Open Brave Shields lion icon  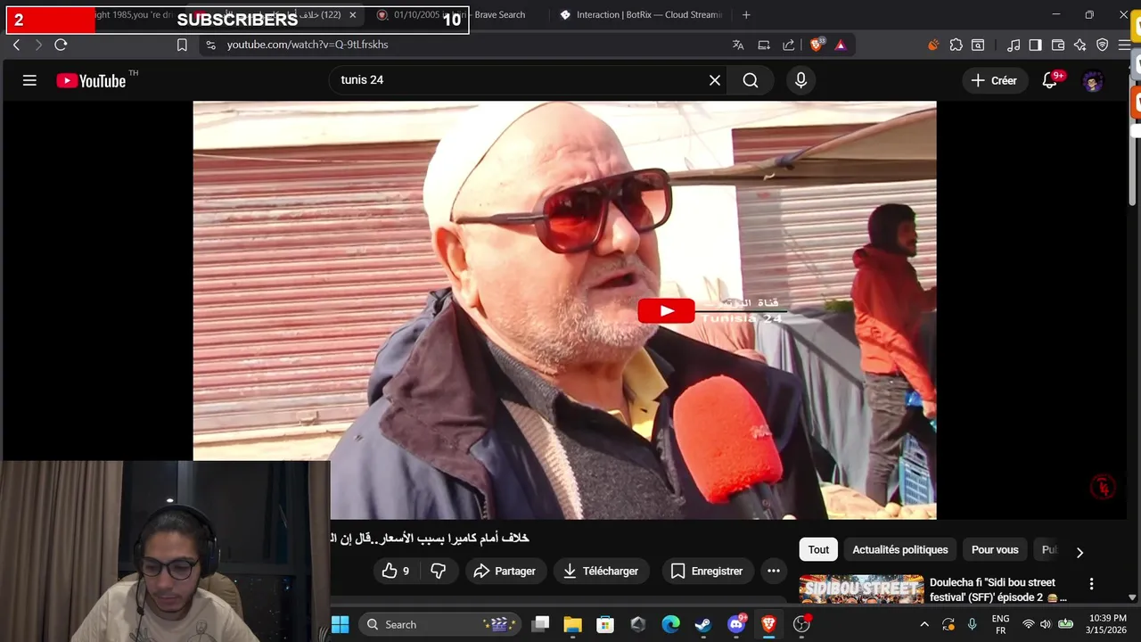pos(817,45)
